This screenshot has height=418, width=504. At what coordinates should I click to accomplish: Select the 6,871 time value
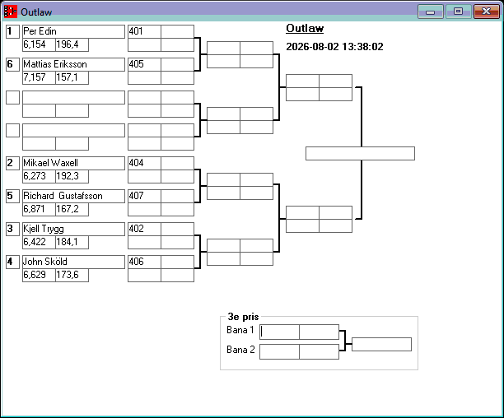point(39,209)
